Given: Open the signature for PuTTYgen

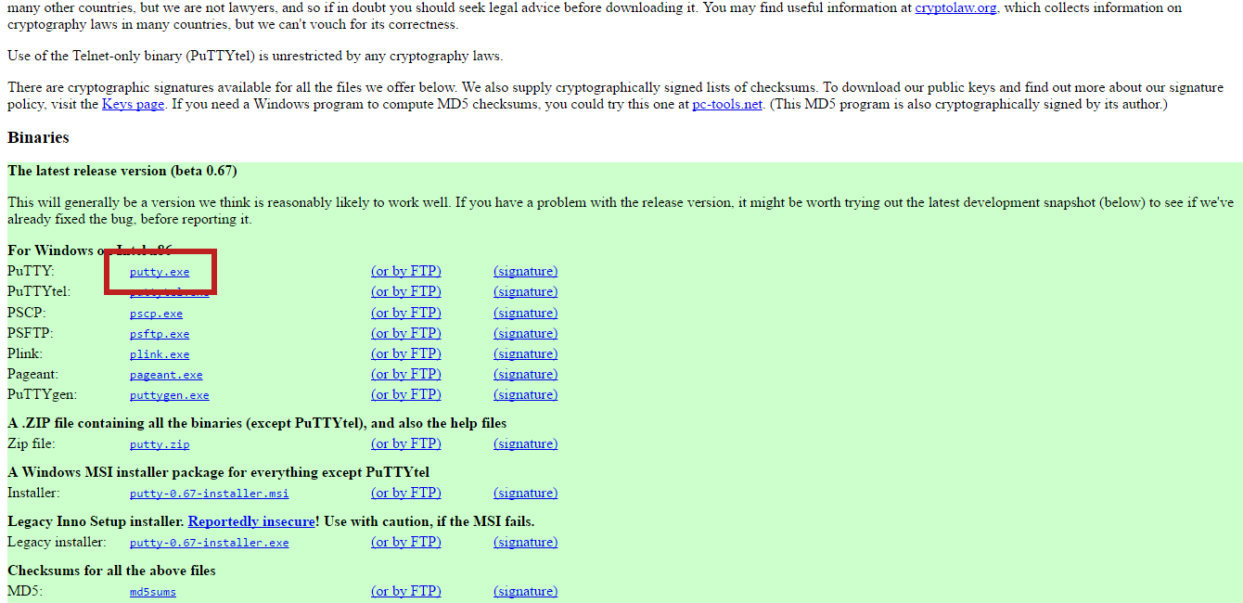Looking at the screenshot, I should click(526, 394).
